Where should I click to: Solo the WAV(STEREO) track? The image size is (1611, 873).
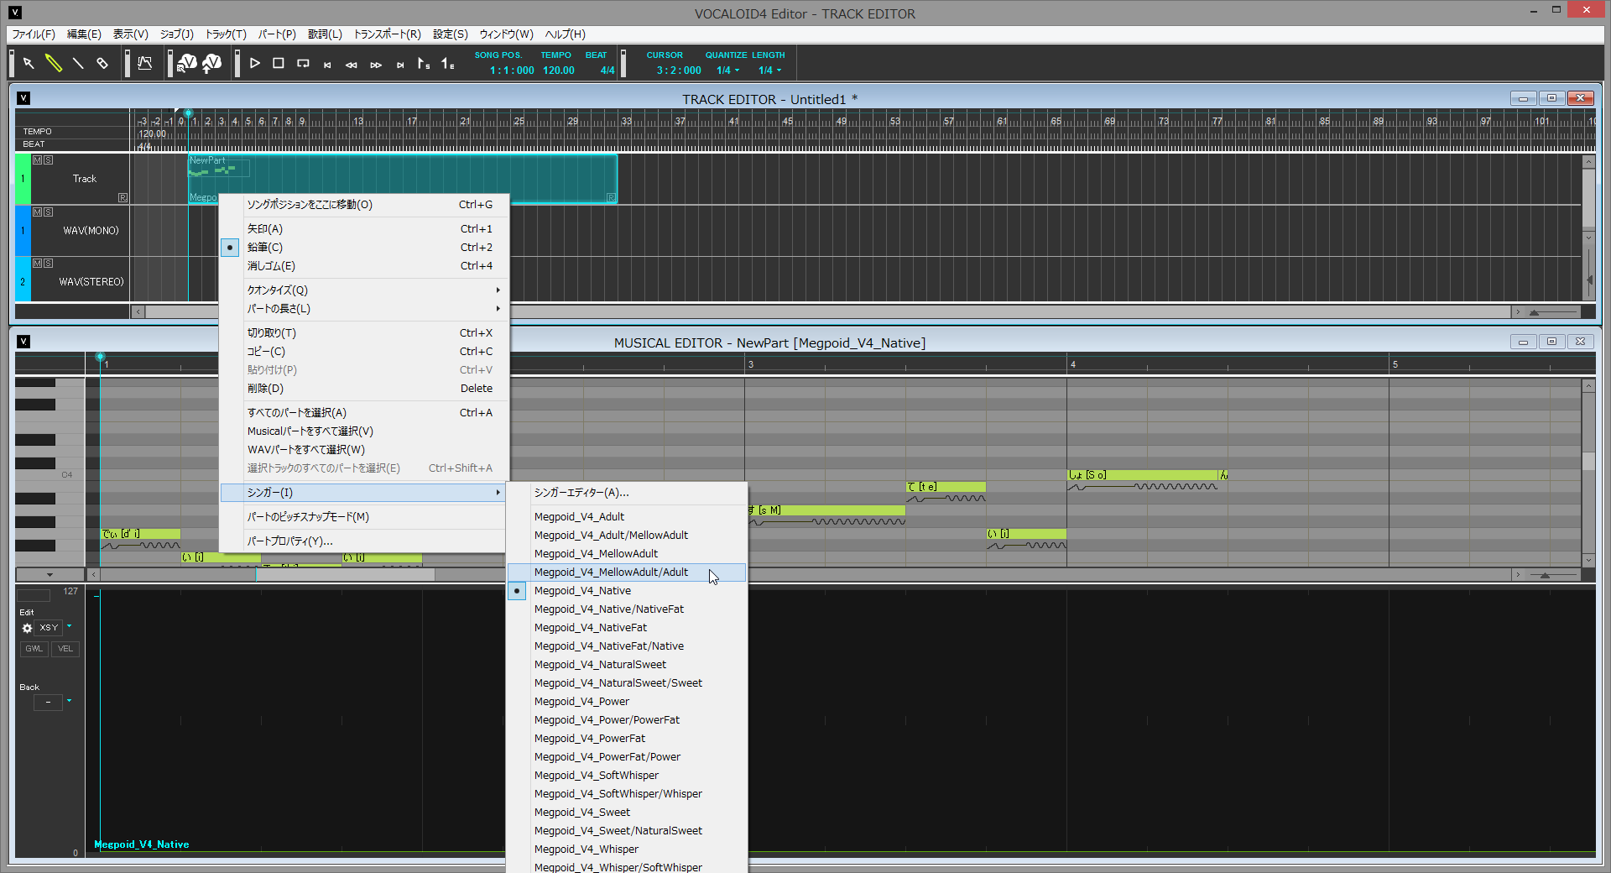pos(48,263)
